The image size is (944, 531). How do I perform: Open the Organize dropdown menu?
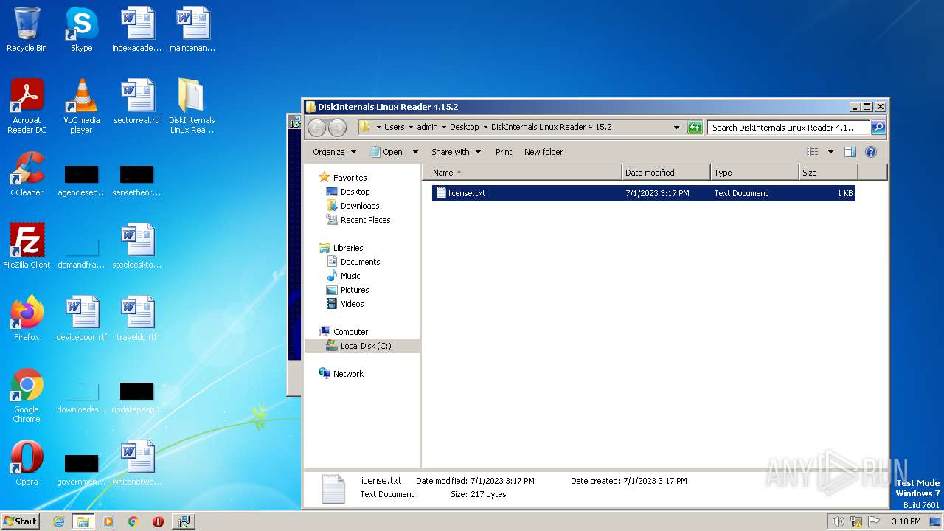tap(334, 152)
